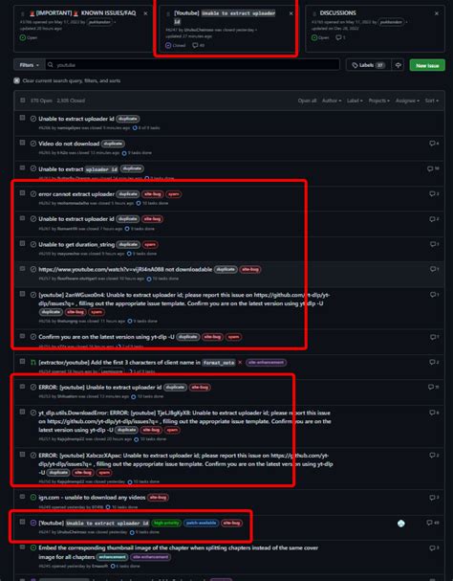
Task: Expand the Author filter dropdown
Action: (332, 101)
